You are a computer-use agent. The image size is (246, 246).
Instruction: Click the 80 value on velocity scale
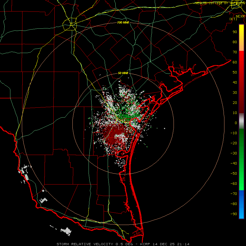235,42
